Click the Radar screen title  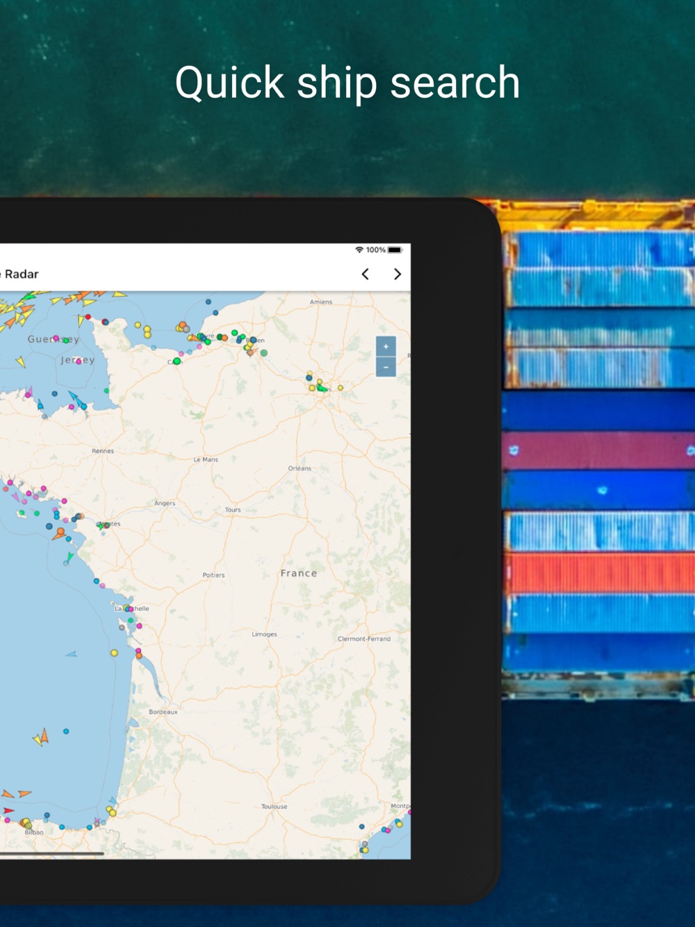point(22,274)
